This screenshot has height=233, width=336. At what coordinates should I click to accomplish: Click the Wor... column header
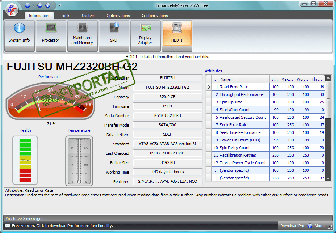coord(302,79)
